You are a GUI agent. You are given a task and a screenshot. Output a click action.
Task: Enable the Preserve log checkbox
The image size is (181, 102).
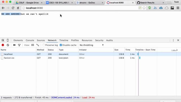(x=44, y=45)
